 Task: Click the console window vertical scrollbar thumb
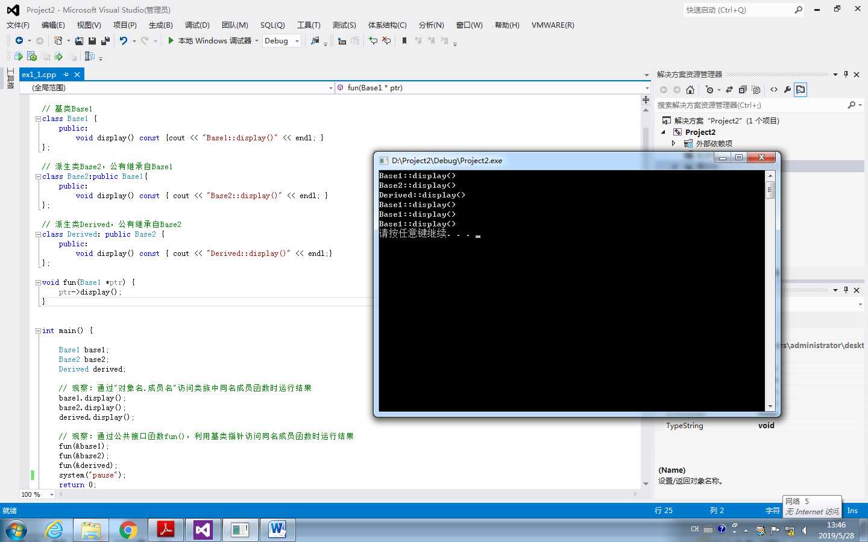click(x=770, y=189)
